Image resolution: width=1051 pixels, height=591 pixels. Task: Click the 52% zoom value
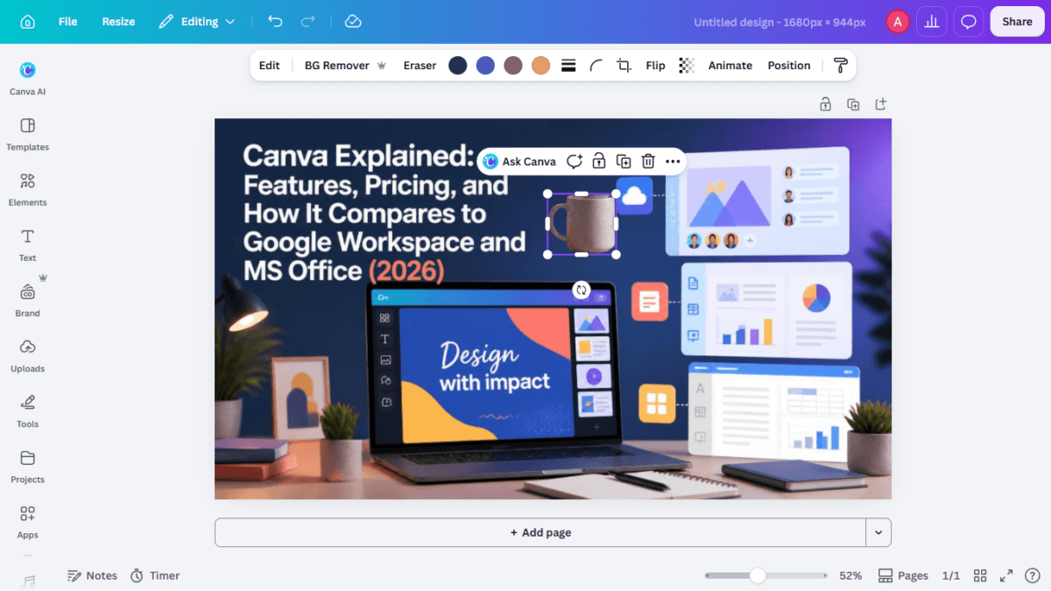pyautogui.click(x=850, y=575)
